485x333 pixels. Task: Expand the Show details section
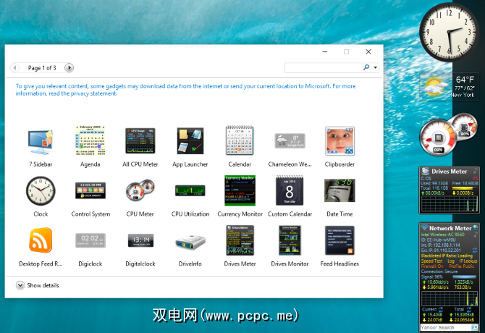tap(20, 285)
